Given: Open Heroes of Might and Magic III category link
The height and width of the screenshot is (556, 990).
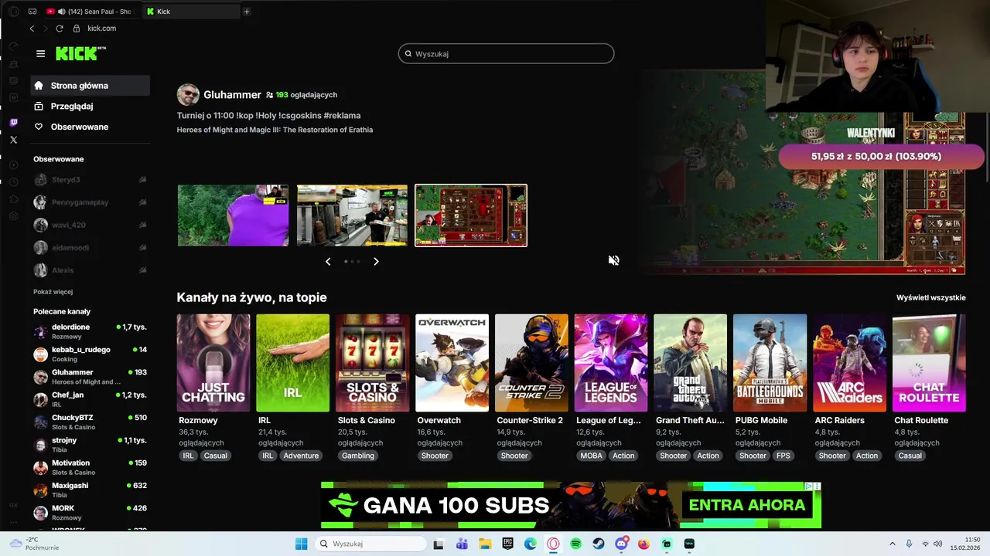Looking at the screenshot, I should point(275,130).
